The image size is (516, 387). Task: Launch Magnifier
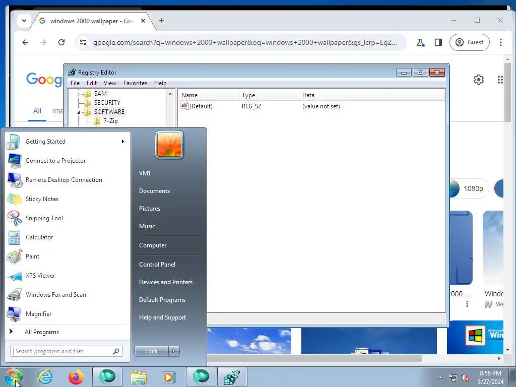pos(68,313)
